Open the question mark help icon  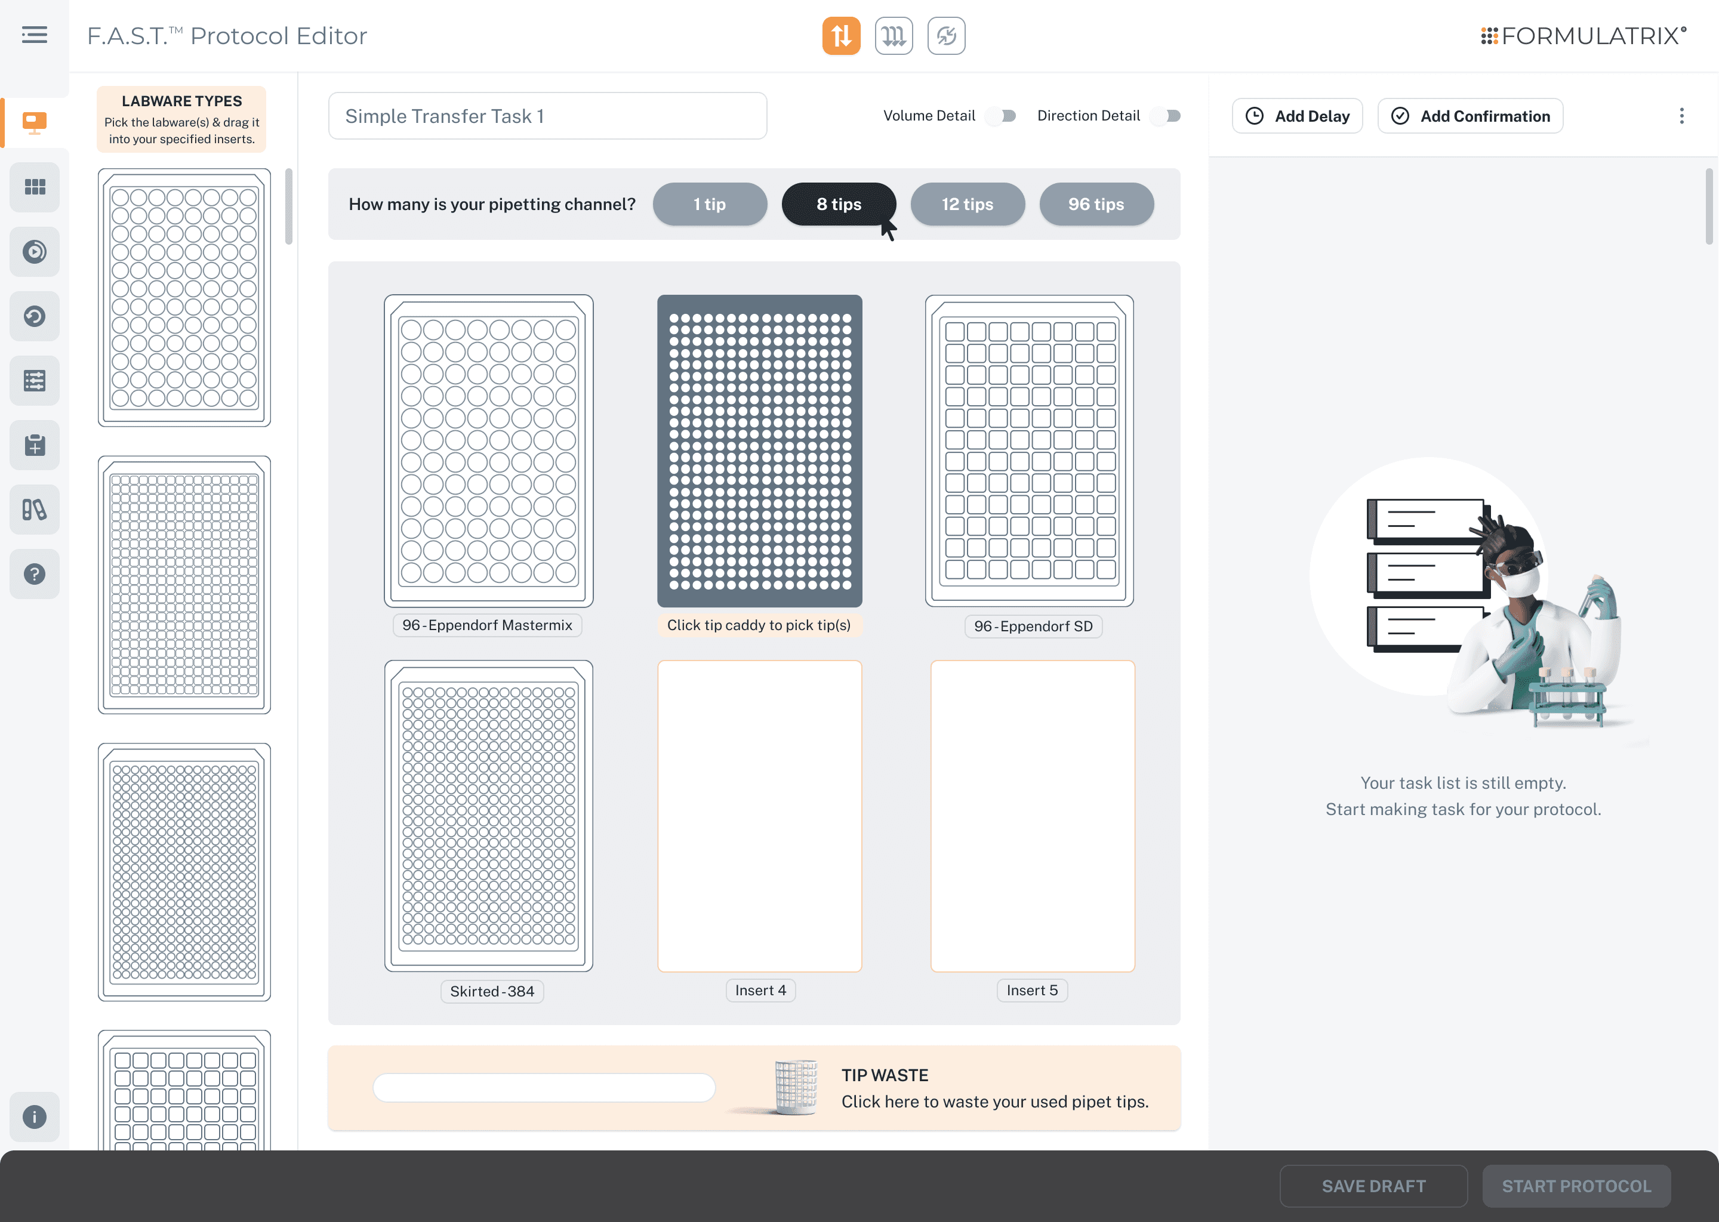tap(35, 574)
